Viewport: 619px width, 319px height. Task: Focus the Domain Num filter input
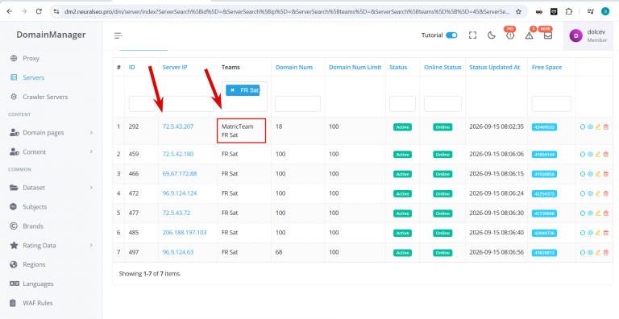(x=297, y=104)
